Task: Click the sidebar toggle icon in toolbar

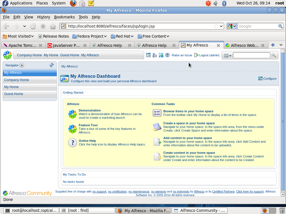Action: click(161, 55)
